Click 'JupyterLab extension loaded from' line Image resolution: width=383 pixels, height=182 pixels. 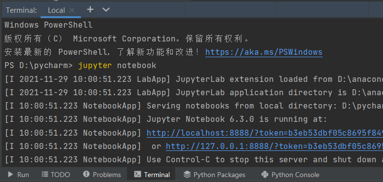pyautogui.click(x=194, y=79)
